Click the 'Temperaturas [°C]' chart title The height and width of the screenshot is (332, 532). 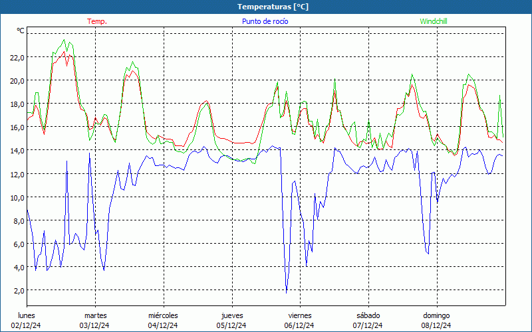(x=273, y=7)
